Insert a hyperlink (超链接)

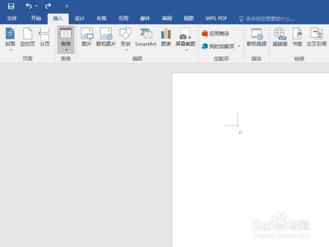coord(280,37)
